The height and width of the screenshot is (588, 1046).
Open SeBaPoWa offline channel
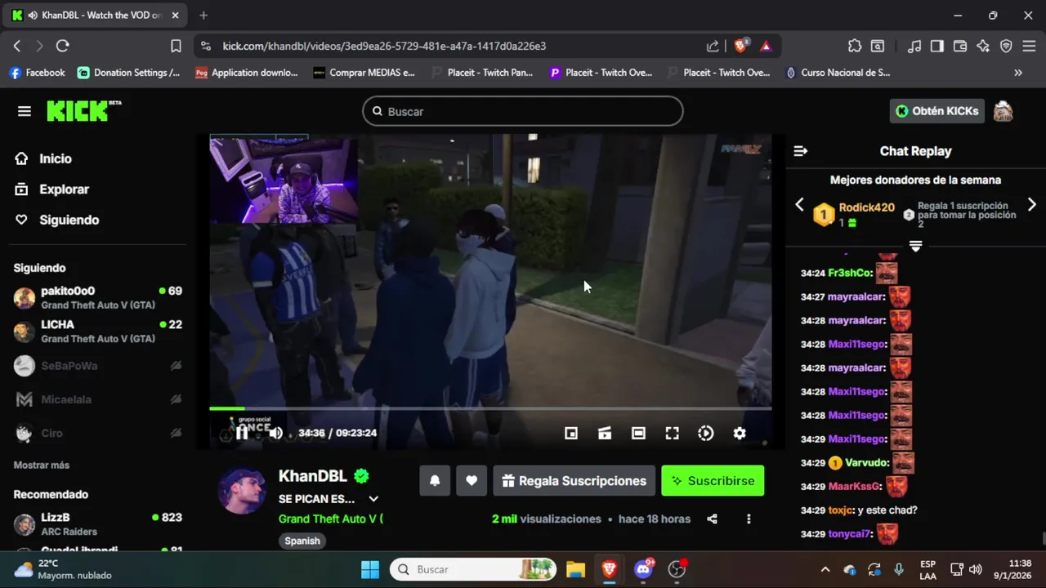pos(98,366)
